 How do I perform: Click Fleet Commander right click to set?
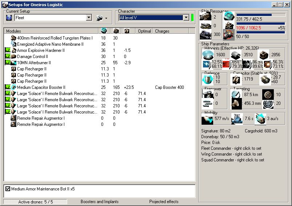(x=231, y=148)
